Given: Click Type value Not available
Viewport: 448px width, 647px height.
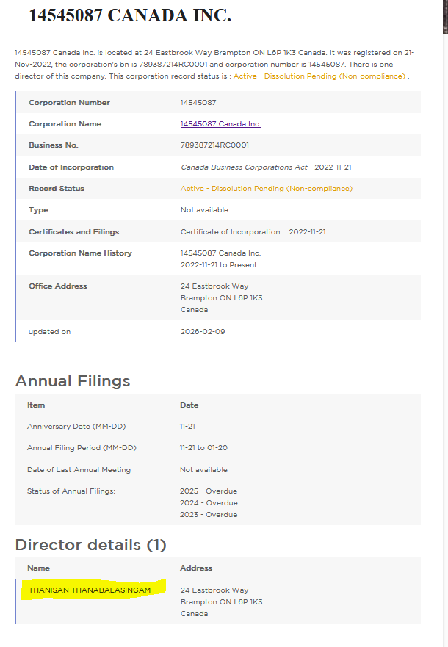Looking at the screenshot, I should tap(204, 210).
